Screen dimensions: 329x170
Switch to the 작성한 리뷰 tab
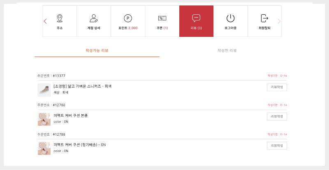(x=227, y=50)
